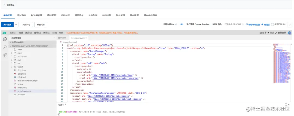The height and width of the screenshot is (116, 294).
Task: Switch to 弹性管理 tab
Action: [121, 16]
